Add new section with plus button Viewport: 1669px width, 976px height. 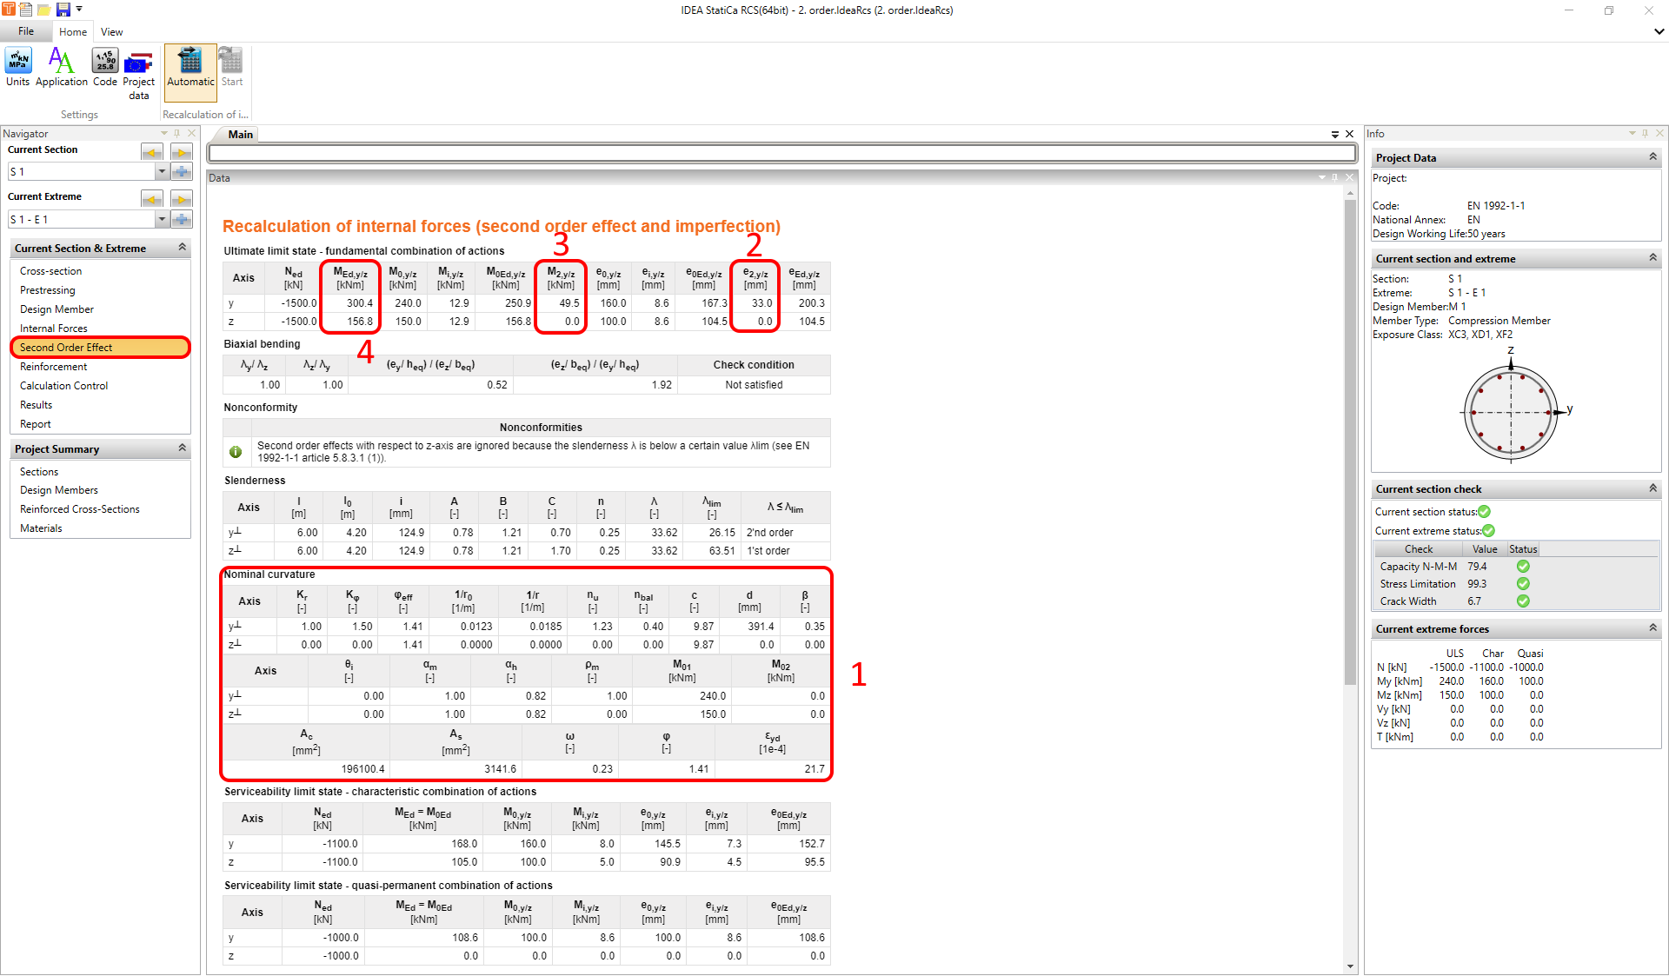tap(181, 171)
